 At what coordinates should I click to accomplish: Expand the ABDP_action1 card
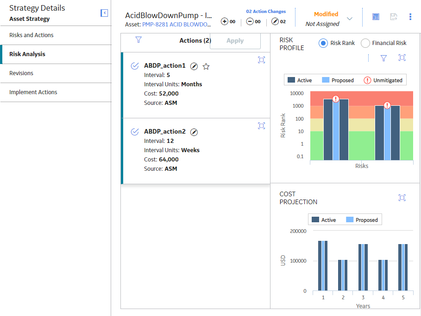(x=262, y=60)
